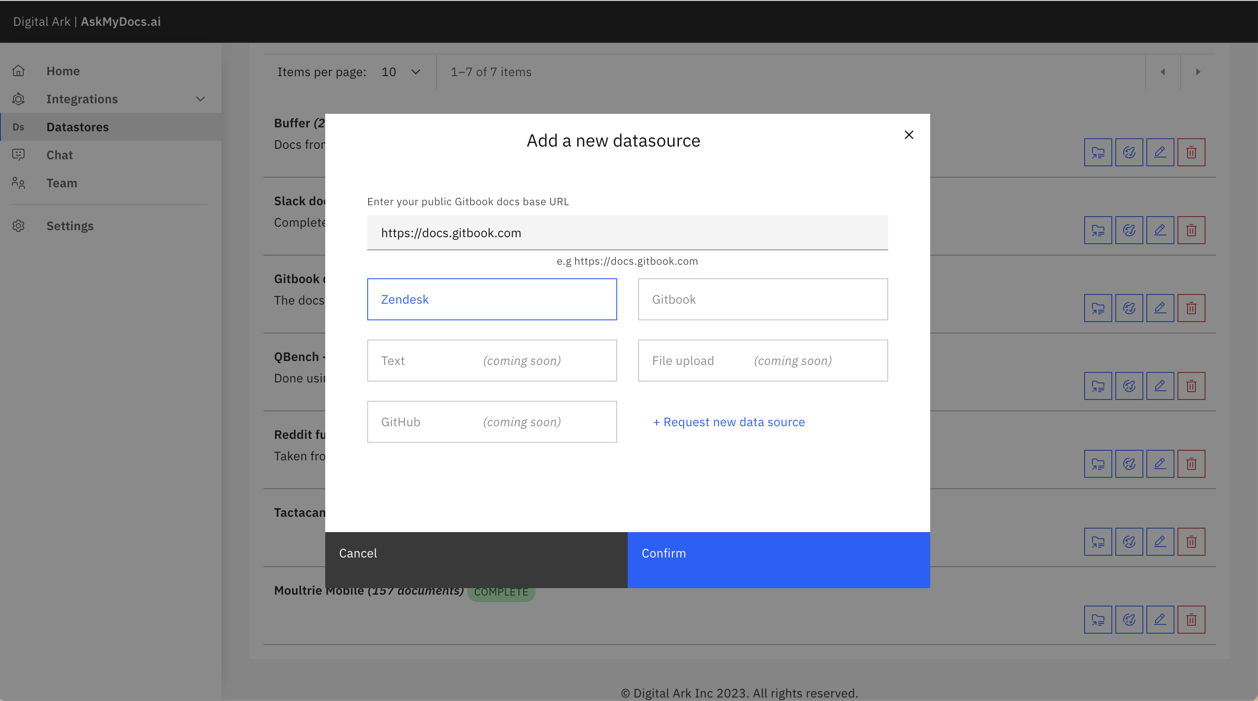Open Chat from the sidebar
This screenshot has width=1258, height=701.
click(x=110, y=155)
